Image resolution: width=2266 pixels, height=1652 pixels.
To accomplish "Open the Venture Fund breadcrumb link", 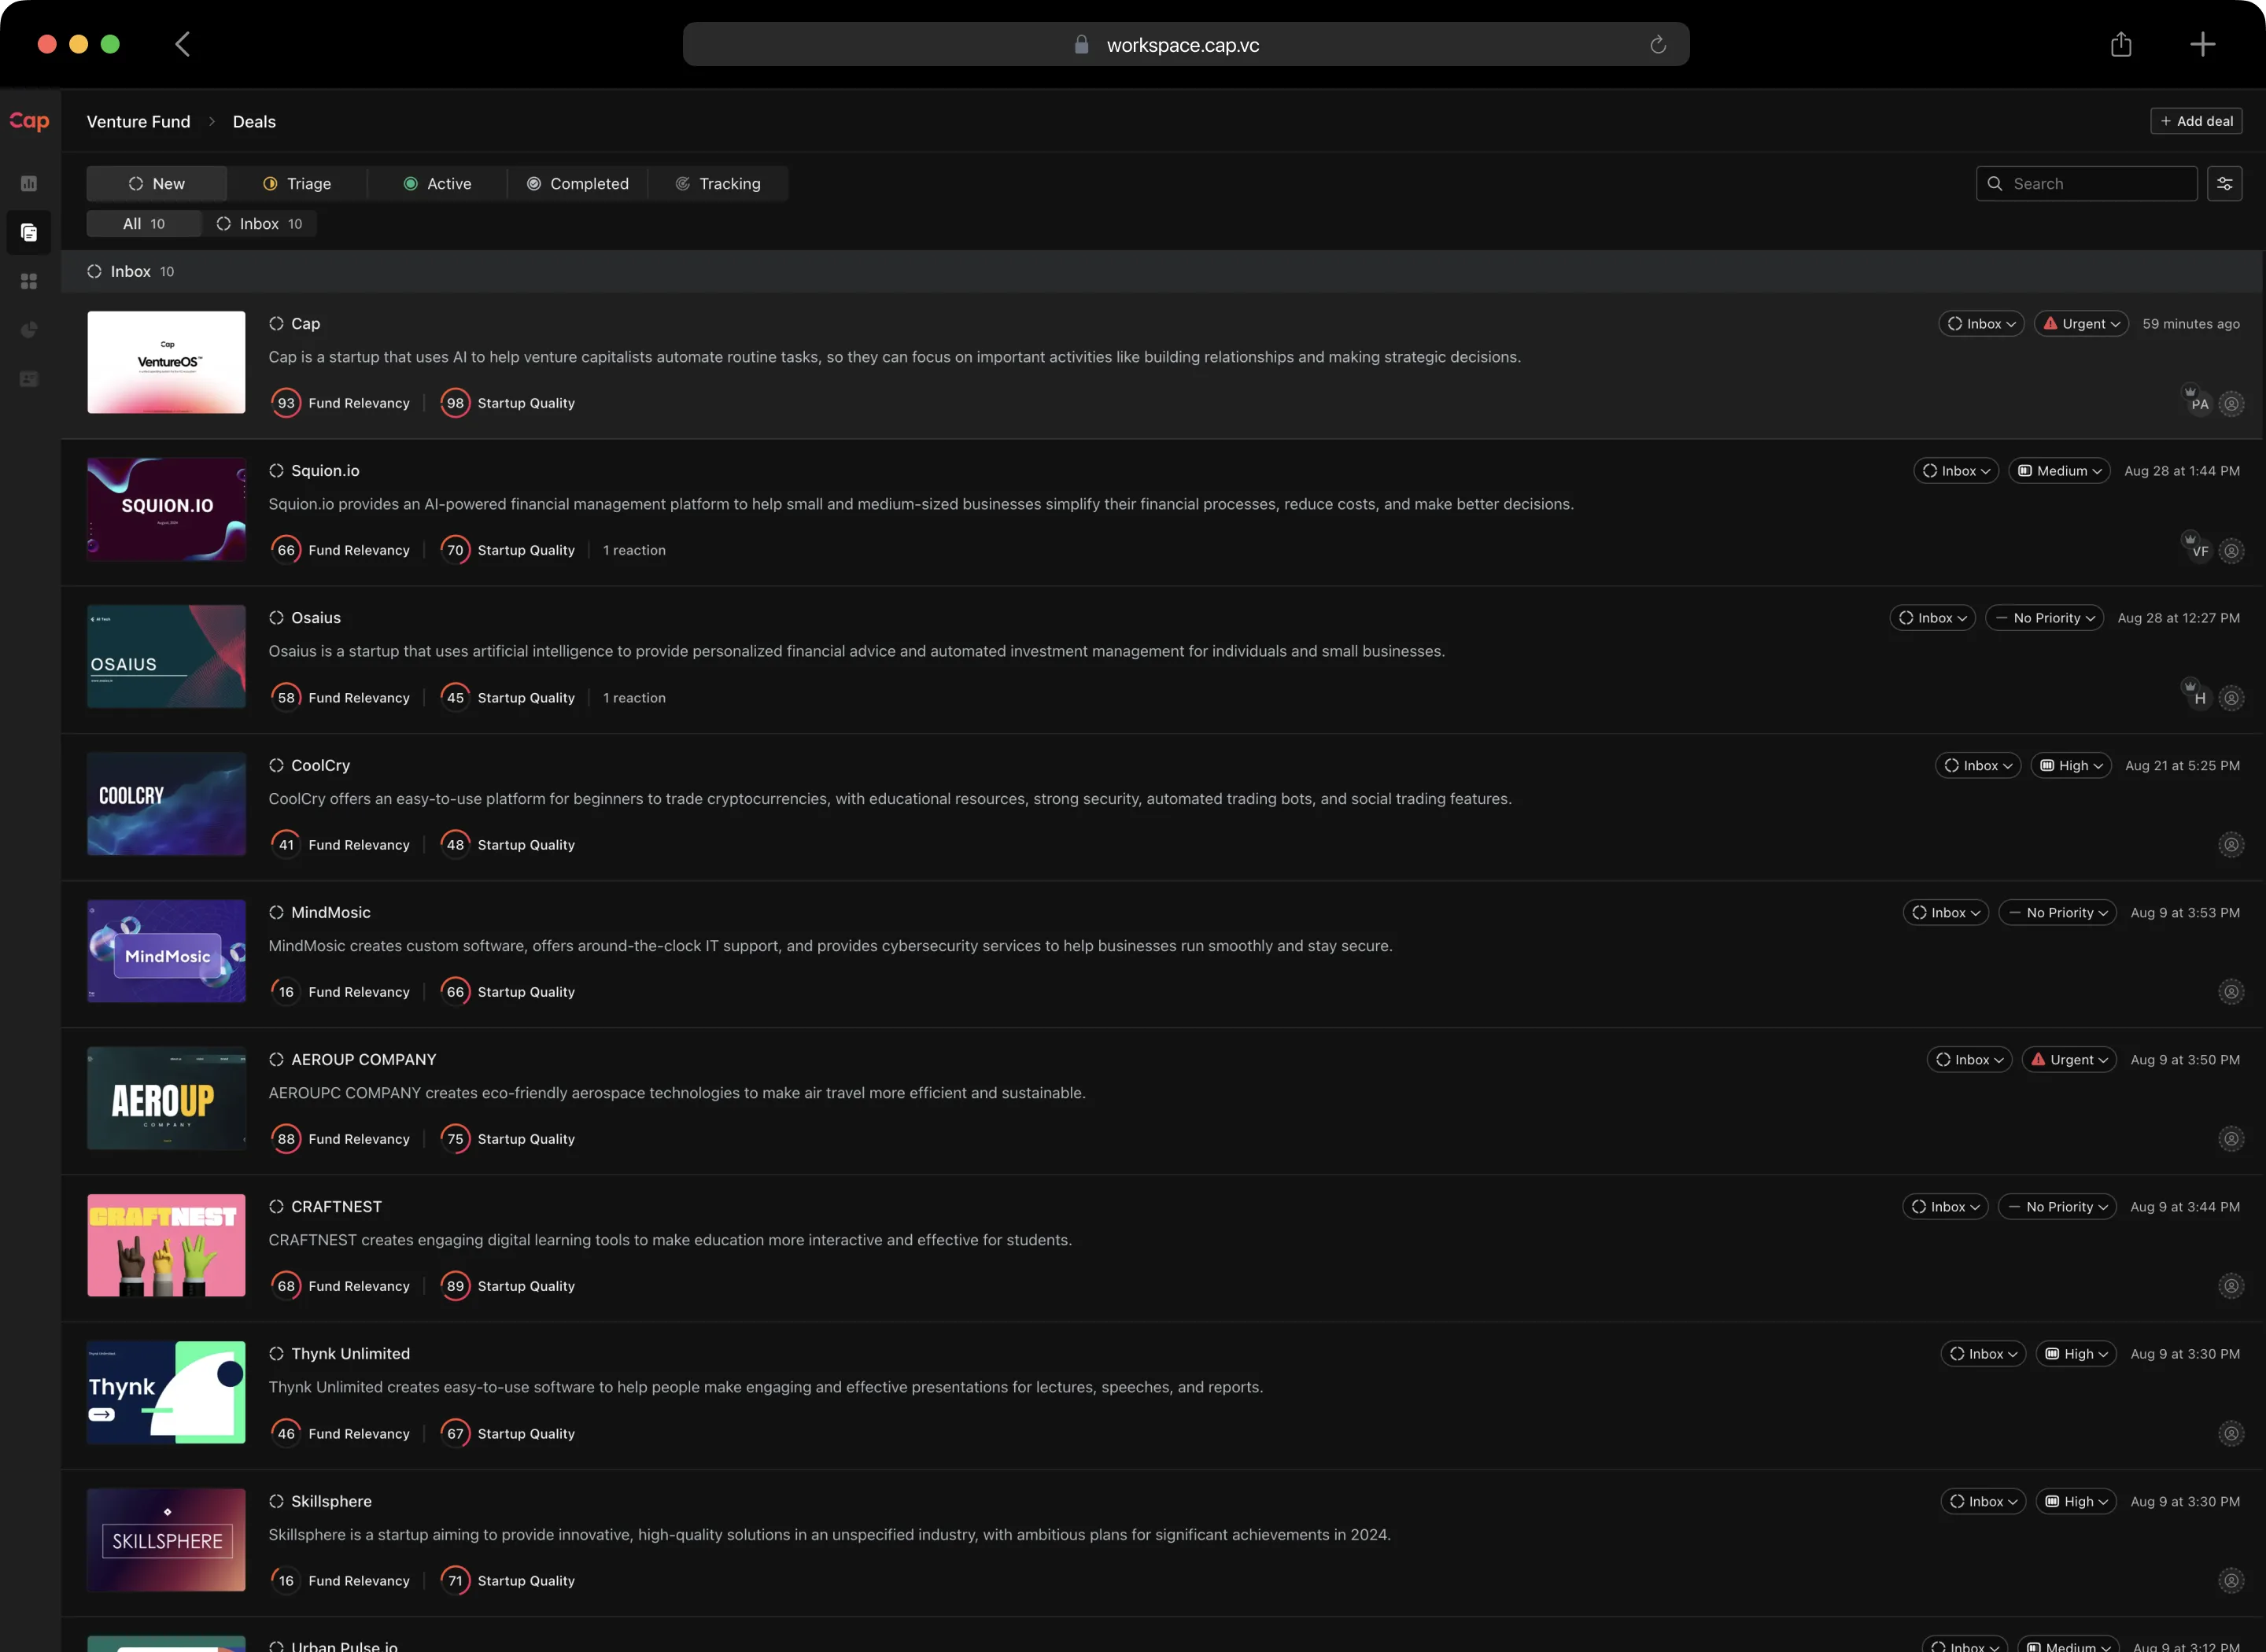I will tap(138, 122).
